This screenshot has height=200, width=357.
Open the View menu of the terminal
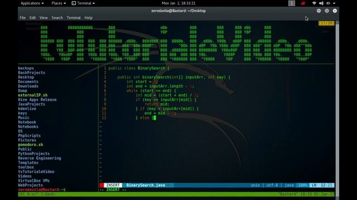coord(44,18)
